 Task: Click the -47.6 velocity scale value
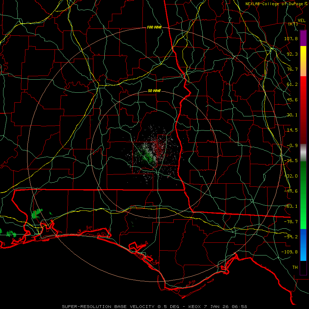coord(291,191)
